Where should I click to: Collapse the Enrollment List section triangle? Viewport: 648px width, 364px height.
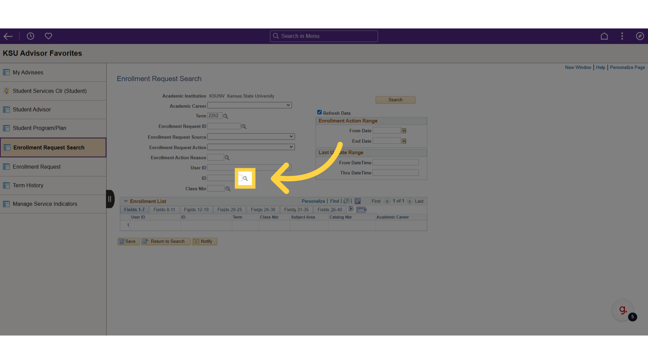[x=126, y=202]
